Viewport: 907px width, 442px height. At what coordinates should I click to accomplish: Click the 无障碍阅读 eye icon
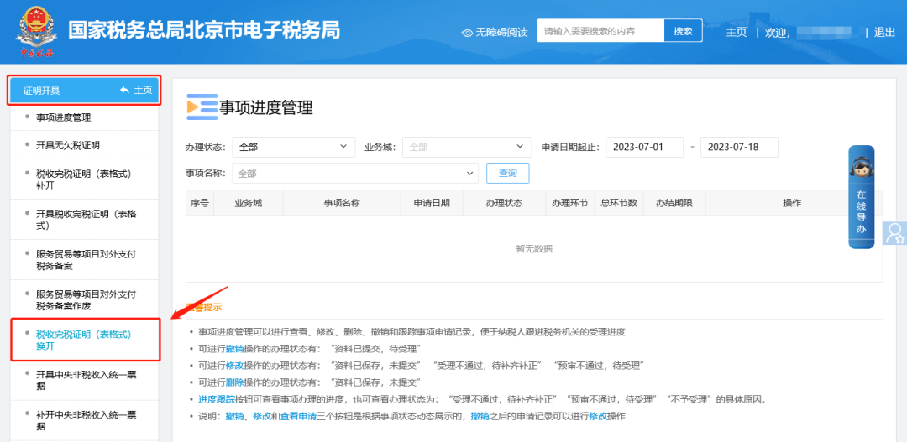point(468,33)
